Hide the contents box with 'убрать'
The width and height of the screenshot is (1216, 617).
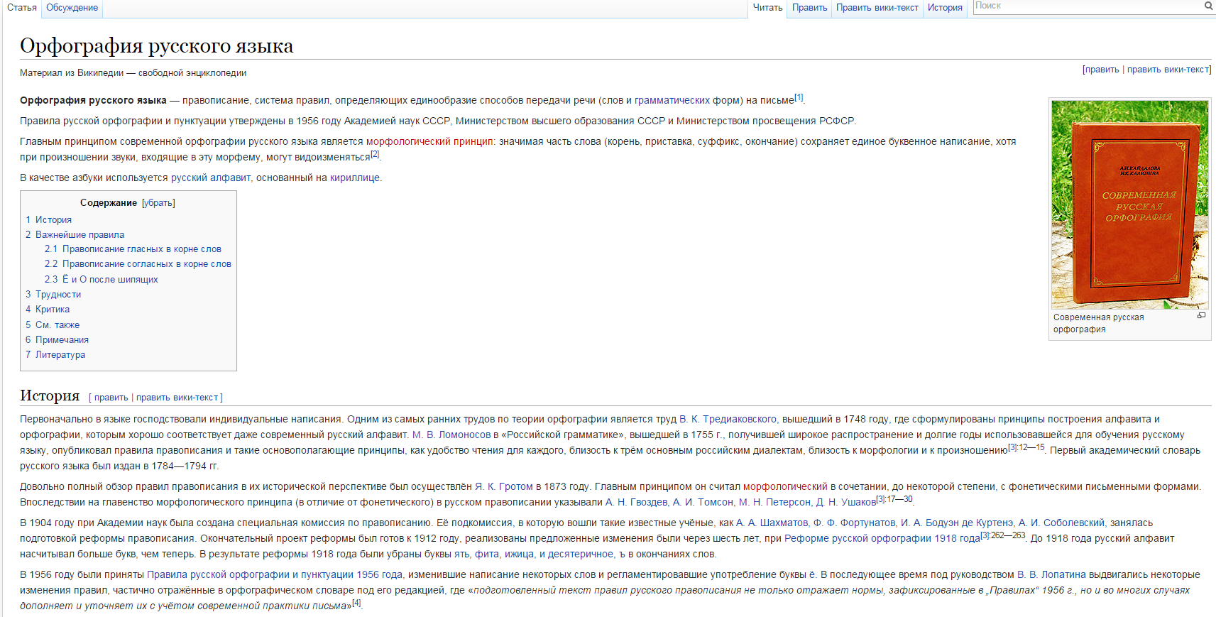coord(158,203)
